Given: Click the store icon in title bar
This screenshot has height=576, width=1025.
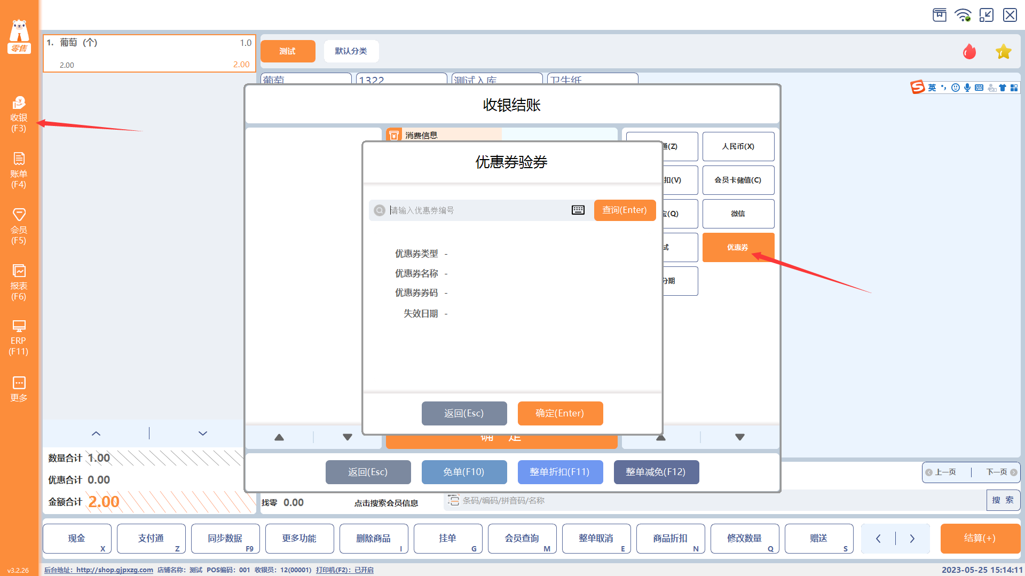Looking at the screenshot, I should 940,15.
